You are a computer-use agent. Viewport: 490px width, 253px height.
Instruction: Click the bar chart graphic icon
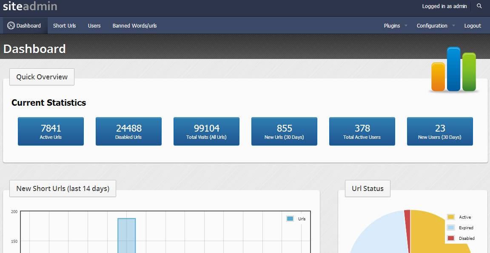tap(454, 70)
